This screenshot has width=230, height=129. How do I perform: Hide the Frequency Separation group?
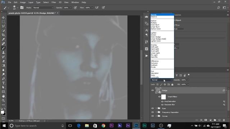[152, 112]
